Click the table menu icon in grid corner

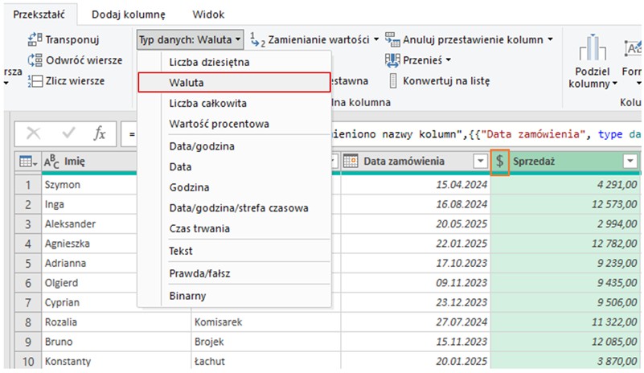27,162
